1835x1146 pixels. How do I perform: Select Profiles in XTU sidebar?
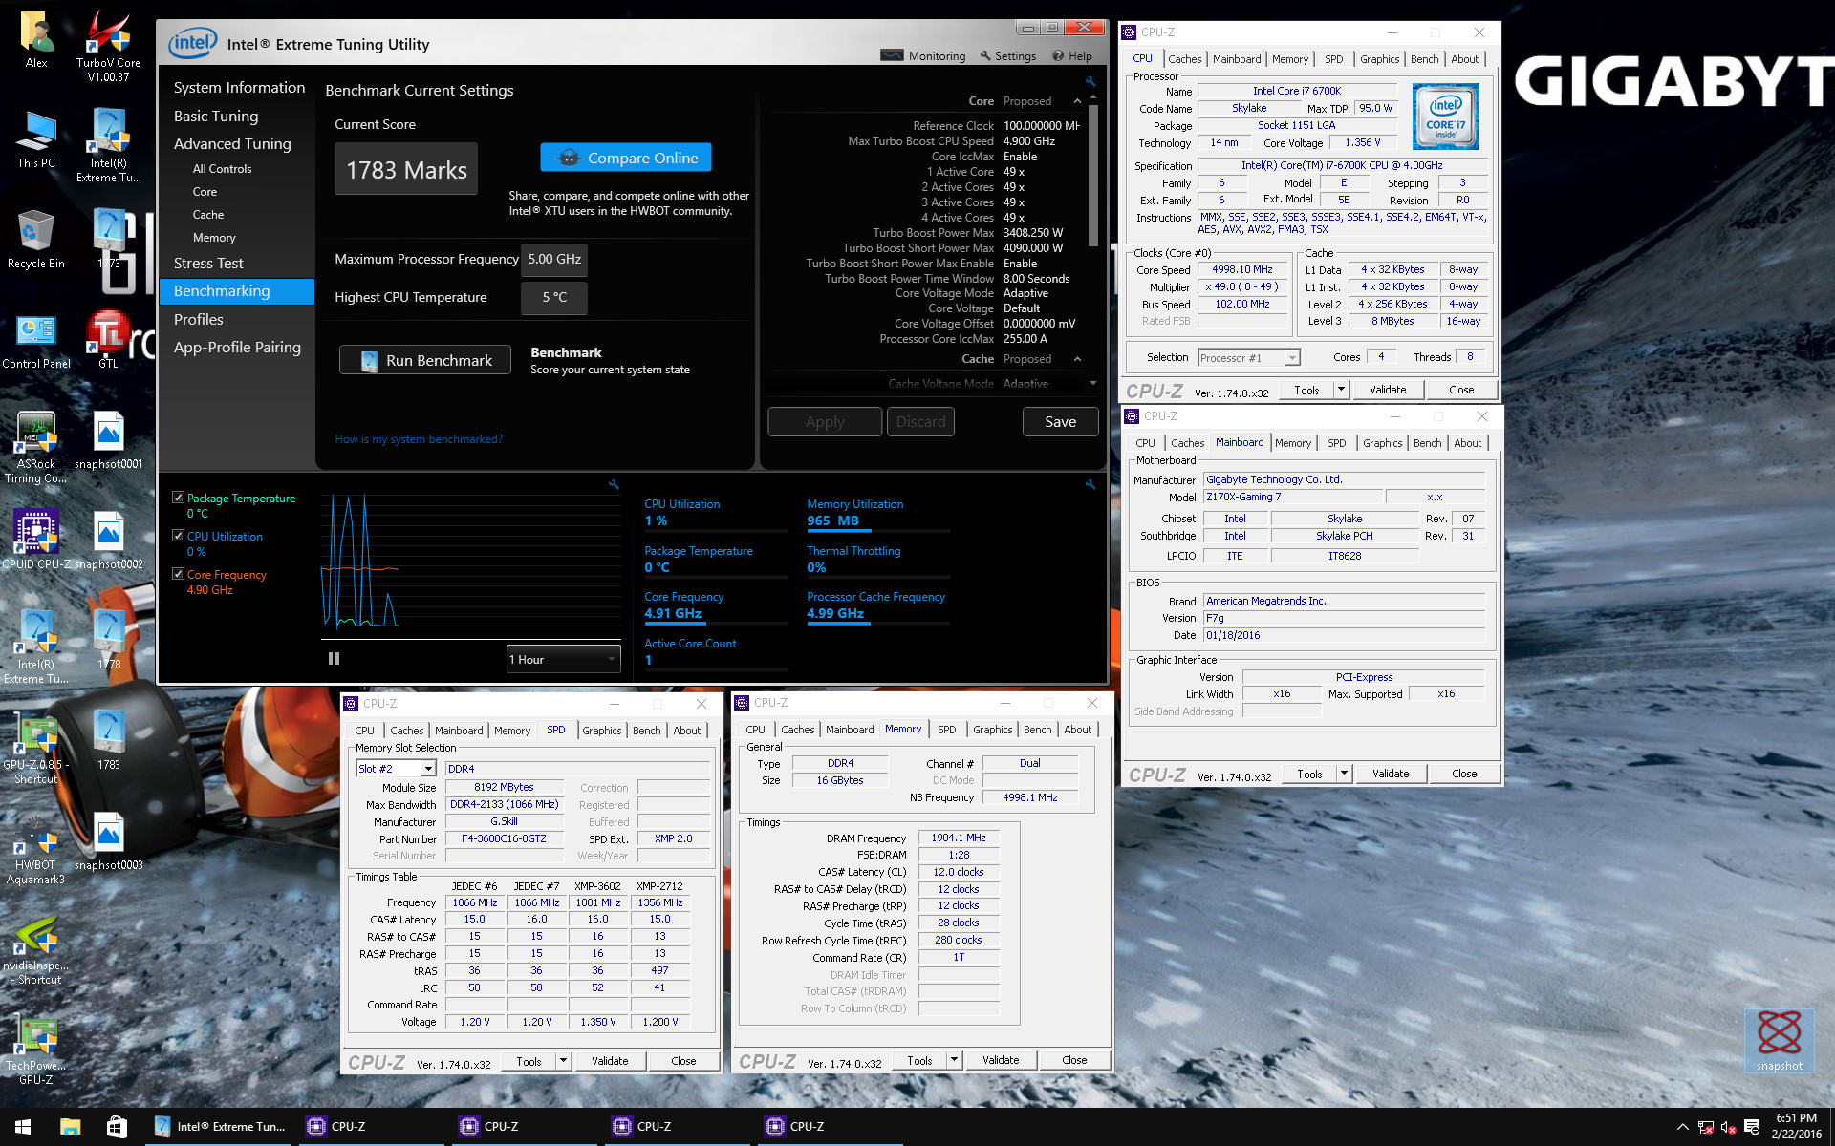(198, 320)
